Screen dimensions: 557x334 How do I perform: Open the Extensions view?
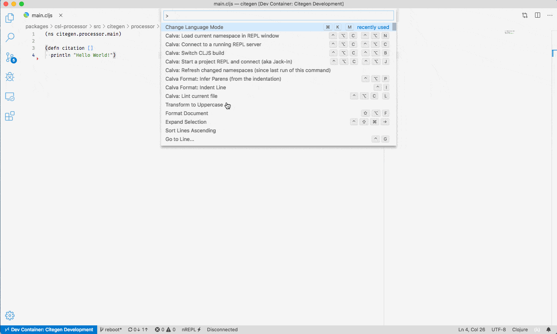tap(10, 116)
